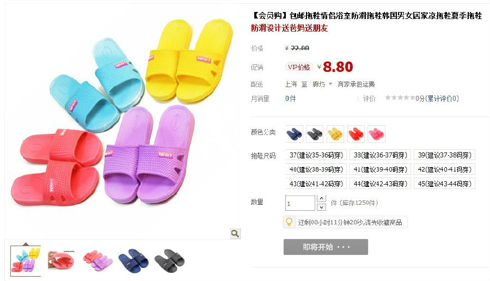The height and width of the screenshot is (281, 490).
Task: Select size 45 (建议43-44码穿)
Action: pyautogui.click(x=444, y=184)
